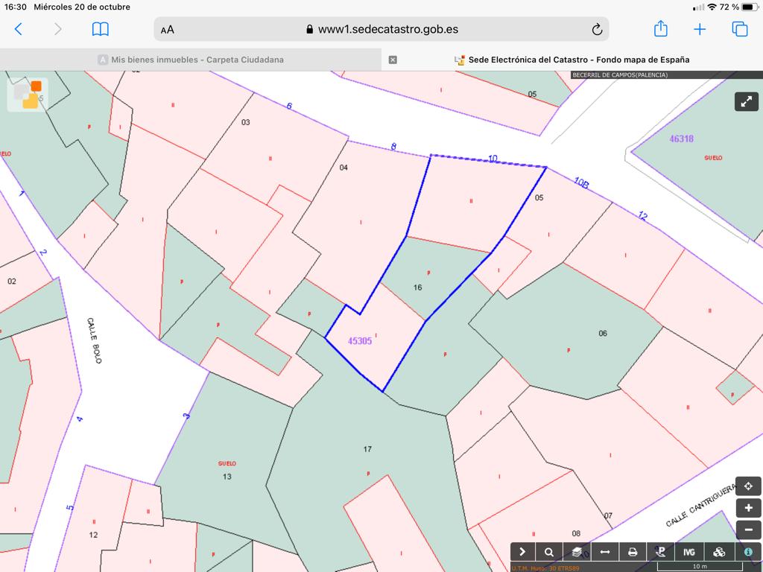The width and height of the screenshot is (763, 572).
Task: Open the map layers stack tool
Action: [577, 552]
